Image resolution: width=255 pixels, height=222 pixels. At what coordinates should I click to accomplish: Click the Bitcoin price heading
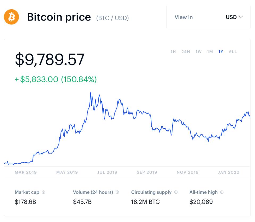[59, 17]
